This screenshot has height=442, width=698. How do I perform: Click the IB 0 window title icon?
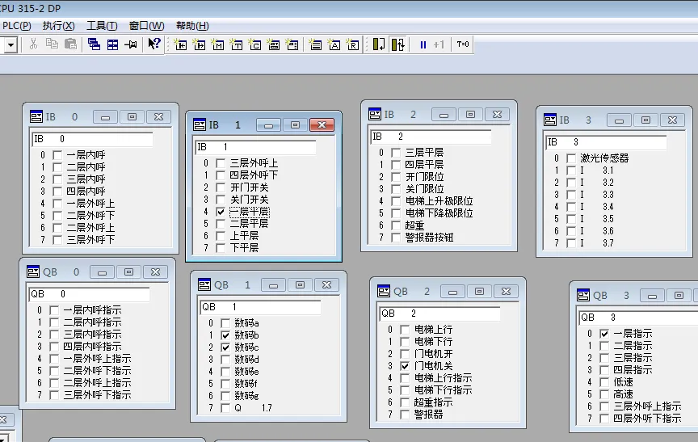click(36, 116)
